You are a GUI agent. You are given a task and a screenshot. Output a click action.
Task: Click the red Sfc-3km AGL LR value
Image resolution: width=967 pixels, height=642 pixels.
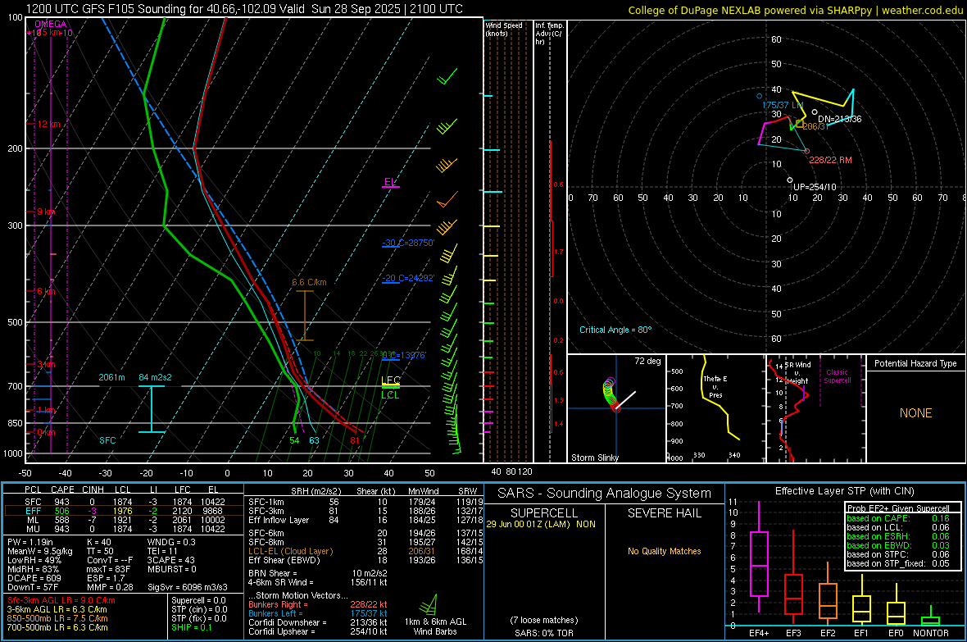[x=61, y=600]
